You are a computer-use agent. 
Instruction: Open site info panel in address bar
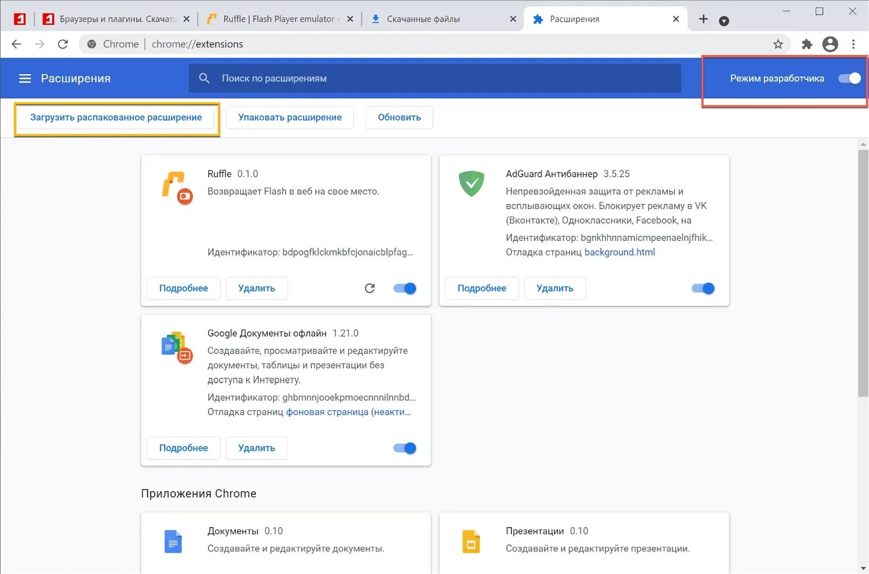(x=91, y=44)
